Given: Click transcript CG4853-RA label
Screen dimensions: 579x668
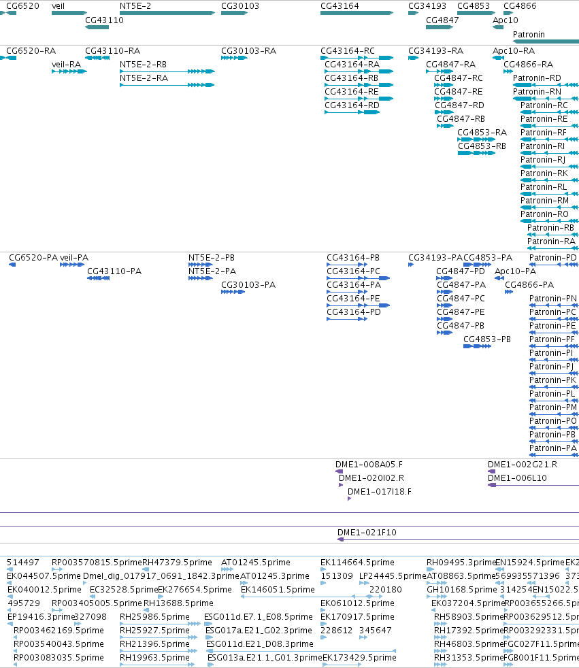Looking at the screenshot, I should 482,133.
